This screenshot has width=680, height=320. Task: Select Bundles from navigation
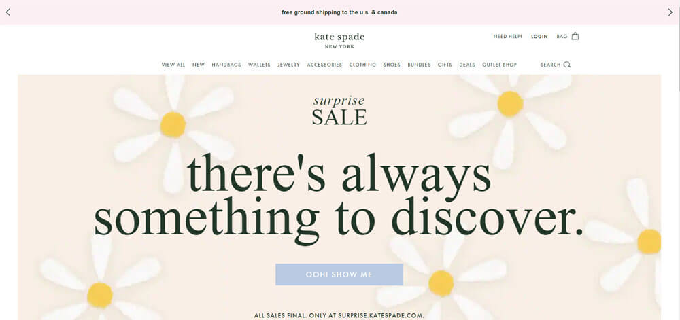tap(419, 65)
